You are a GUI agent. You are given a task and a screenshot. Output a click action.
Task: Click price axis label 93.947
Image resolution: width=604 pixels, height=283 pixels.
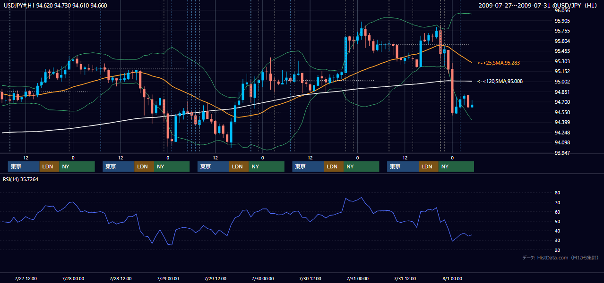pyautogui.click(x=561, y=153)
